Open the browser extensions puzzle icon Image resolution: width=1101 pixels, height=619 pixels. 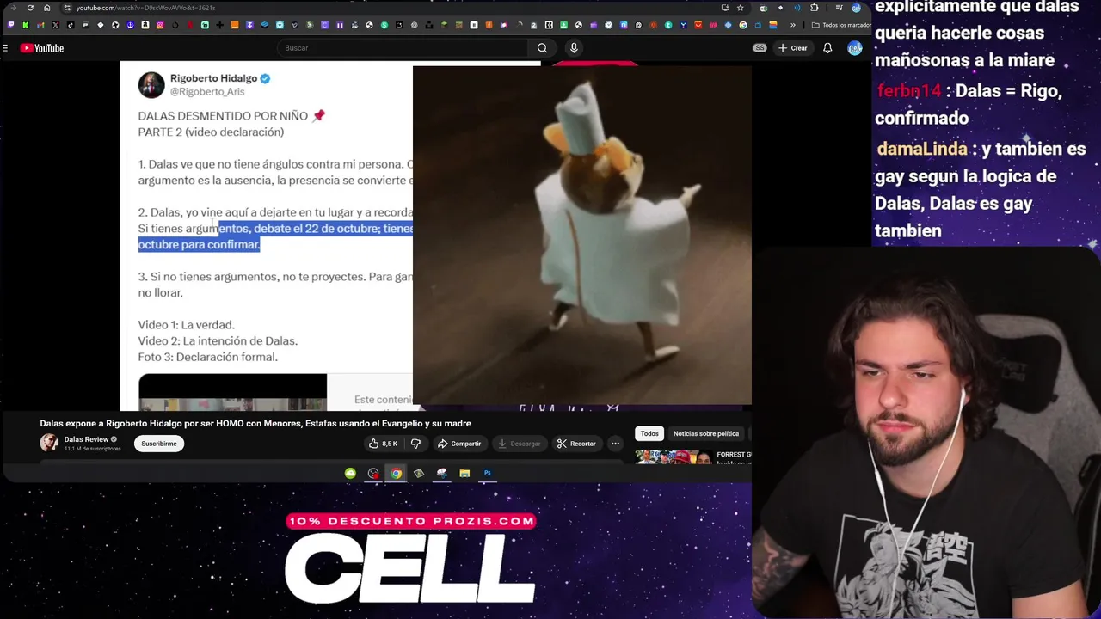pyautogui.click(x=815, y=8)
